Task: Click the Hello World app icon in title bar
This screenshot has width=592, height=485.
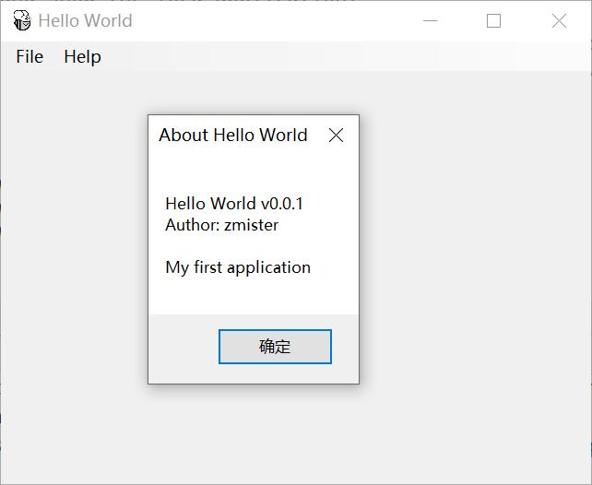Action: click(x=22, y=20)
